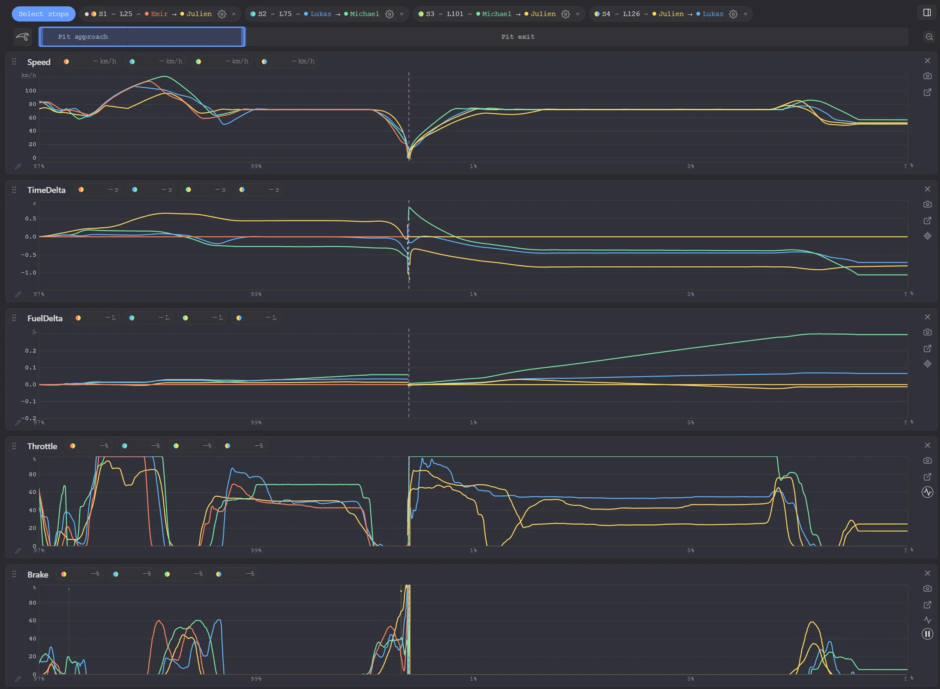Close the TimeDelta chart panel
The height and width of the screenshot is (689, 940).
point(927,189)
